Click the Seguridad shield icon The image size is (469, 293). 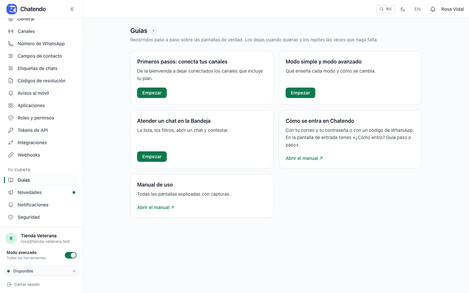[11, 217]
